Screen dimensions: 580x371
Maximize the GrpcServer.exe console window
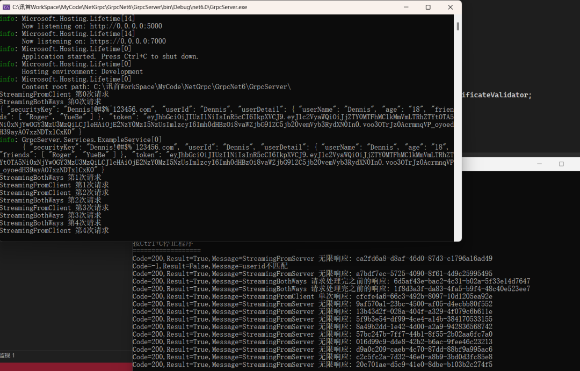(428, 7)
